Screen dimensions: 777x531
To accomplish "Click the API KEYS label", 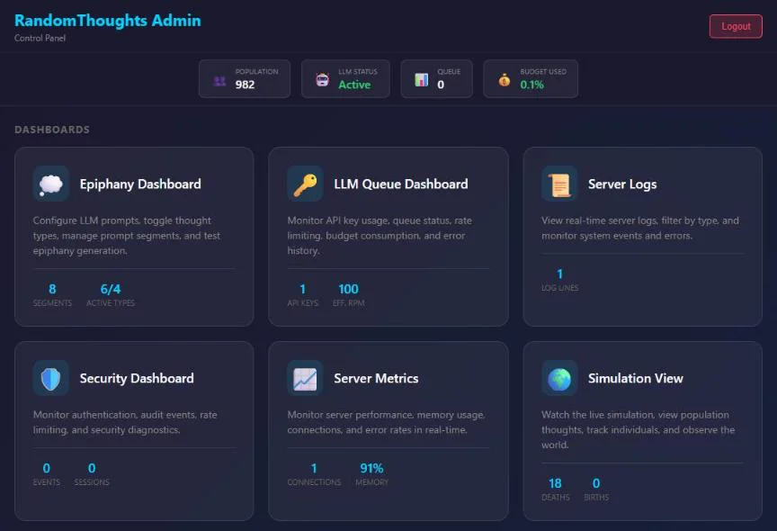I will 303,303.
